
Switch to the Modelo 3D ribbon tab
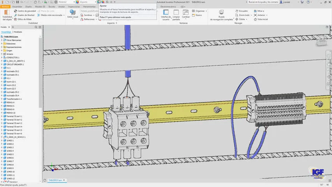[40, 7]
